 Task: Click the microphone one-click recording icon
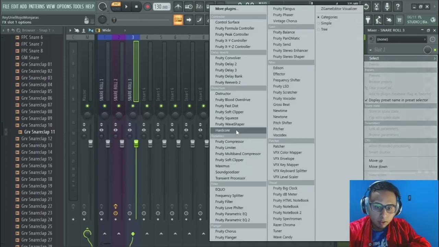[387, 7]
